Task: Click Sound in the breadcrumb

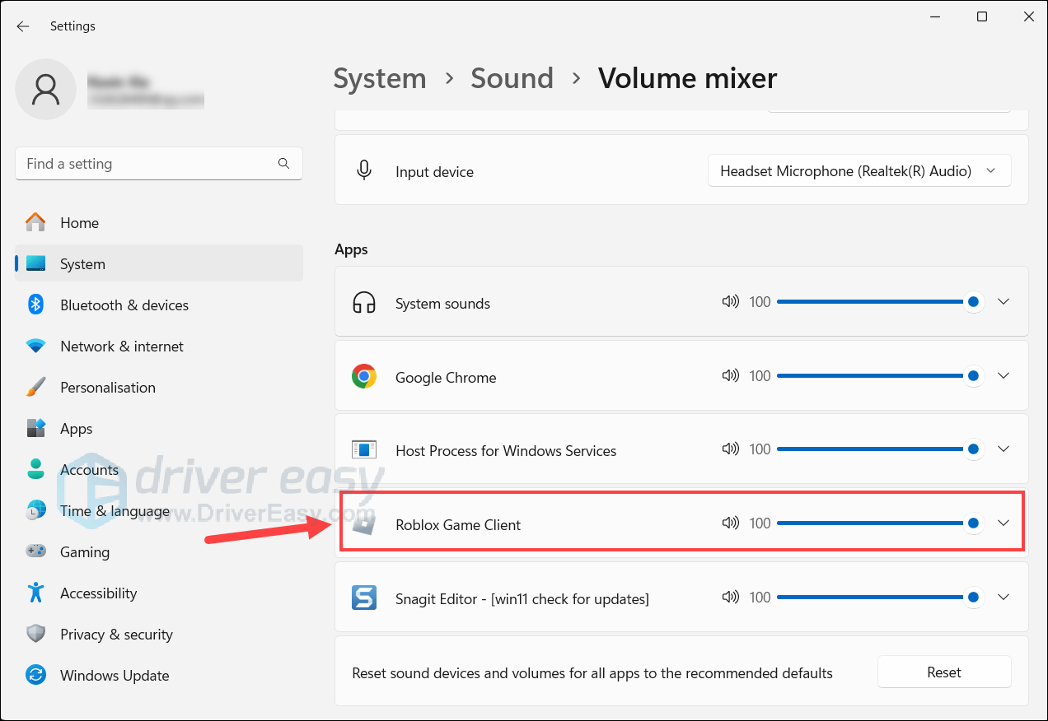Action: tap(512, 78)
